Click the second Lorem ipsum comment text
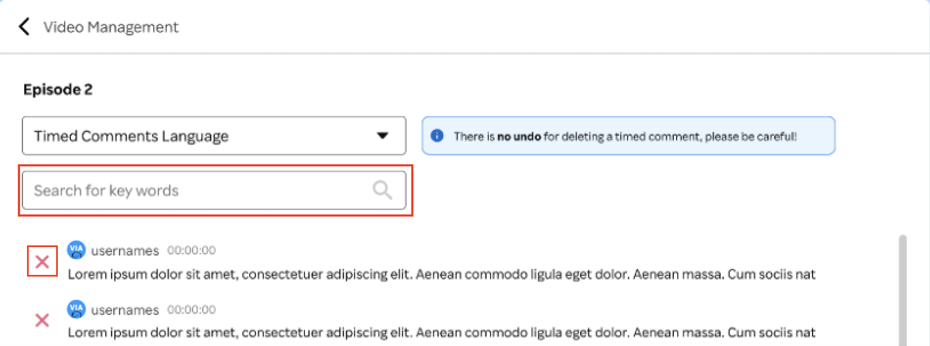 [441, 332]
